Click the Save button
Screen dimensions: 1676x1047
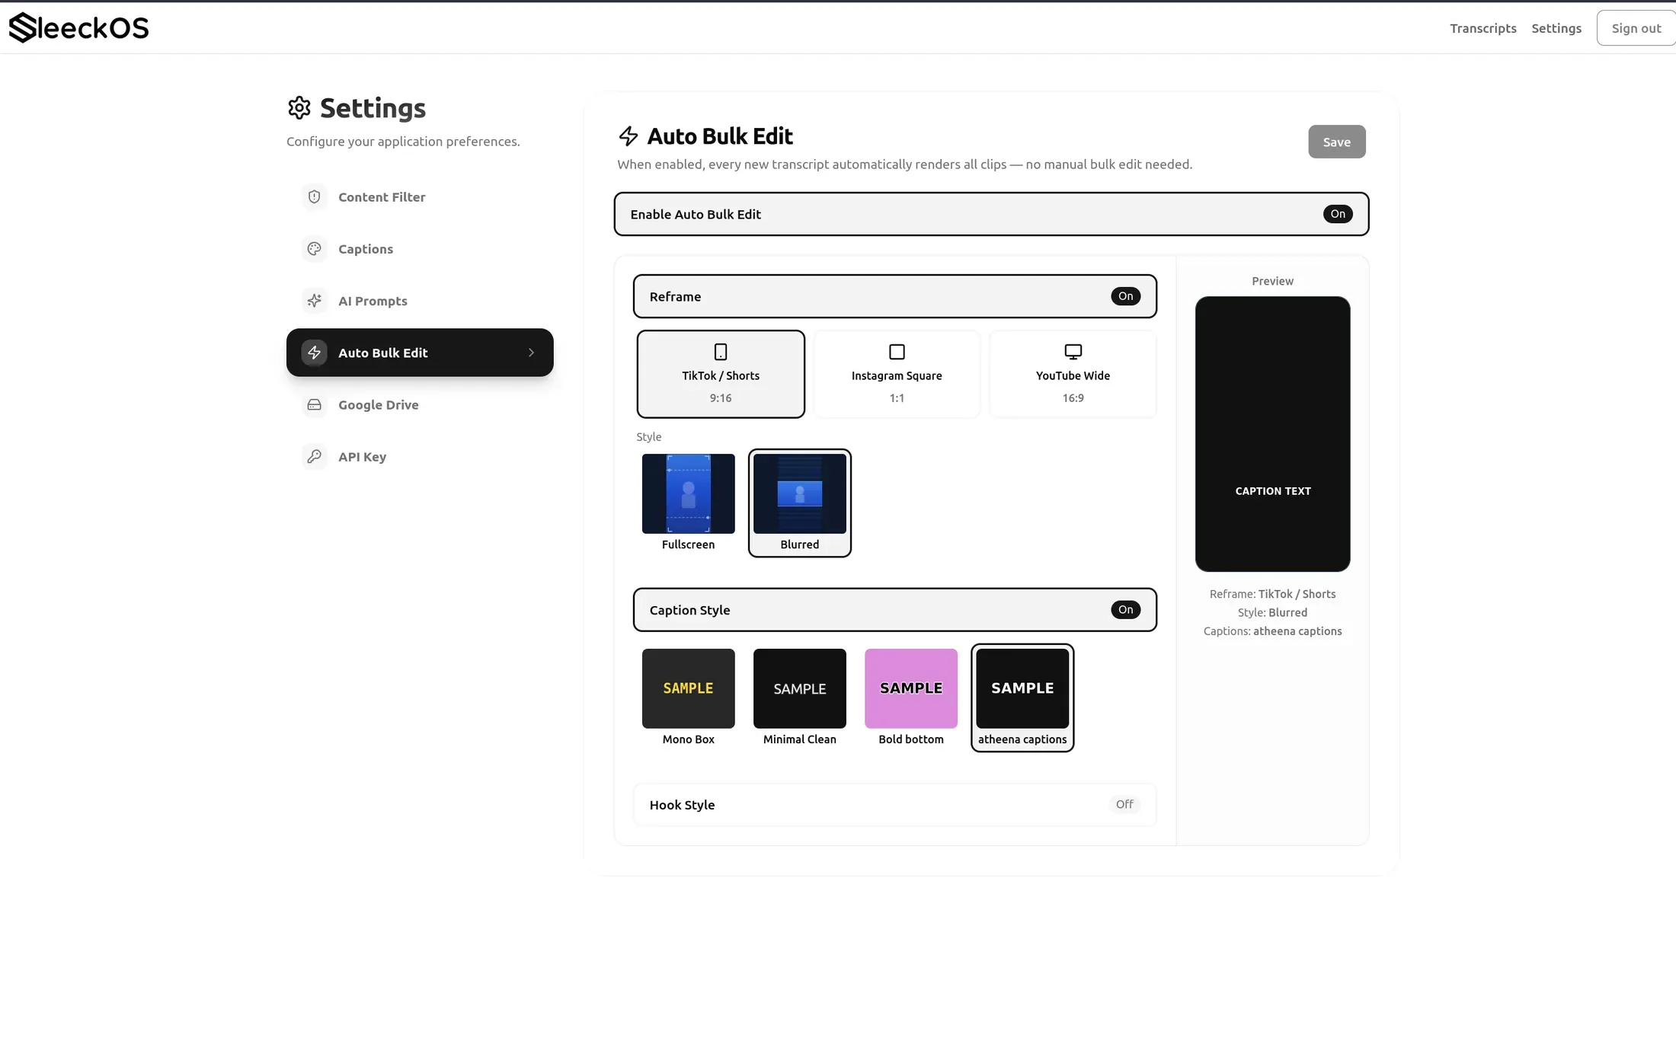[x=1337, y=142]
